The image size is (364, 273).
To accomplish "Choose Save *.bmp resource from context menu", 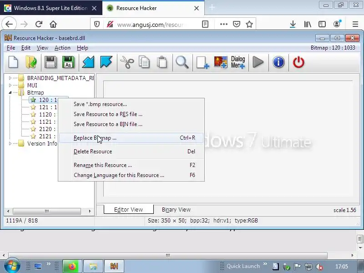I will click(131, 104).
